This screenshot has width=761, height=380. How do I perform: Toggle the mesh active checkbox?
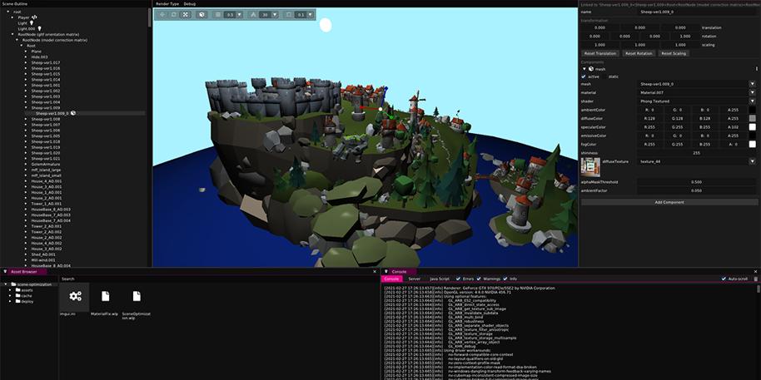pyautogui.click(x=584, y=76)
